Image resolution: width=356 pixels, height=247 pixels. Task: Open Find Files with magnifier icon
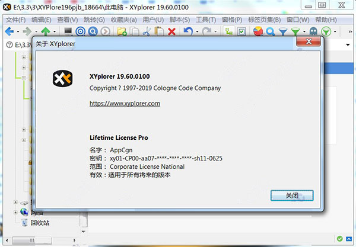point(270,31)
